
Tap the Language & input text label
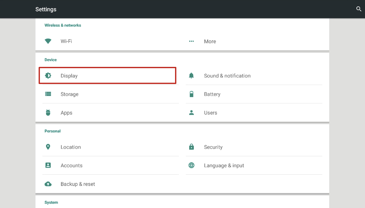tap(224, 165)
